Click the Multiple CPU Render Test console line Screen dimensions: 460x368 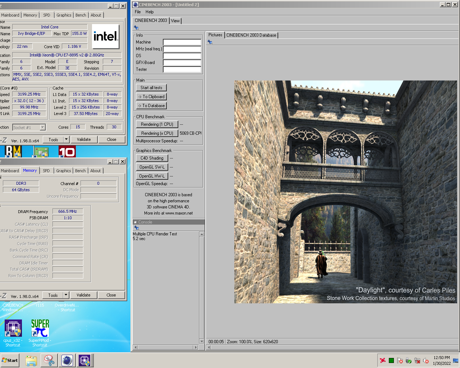click(x=155, y=234)
